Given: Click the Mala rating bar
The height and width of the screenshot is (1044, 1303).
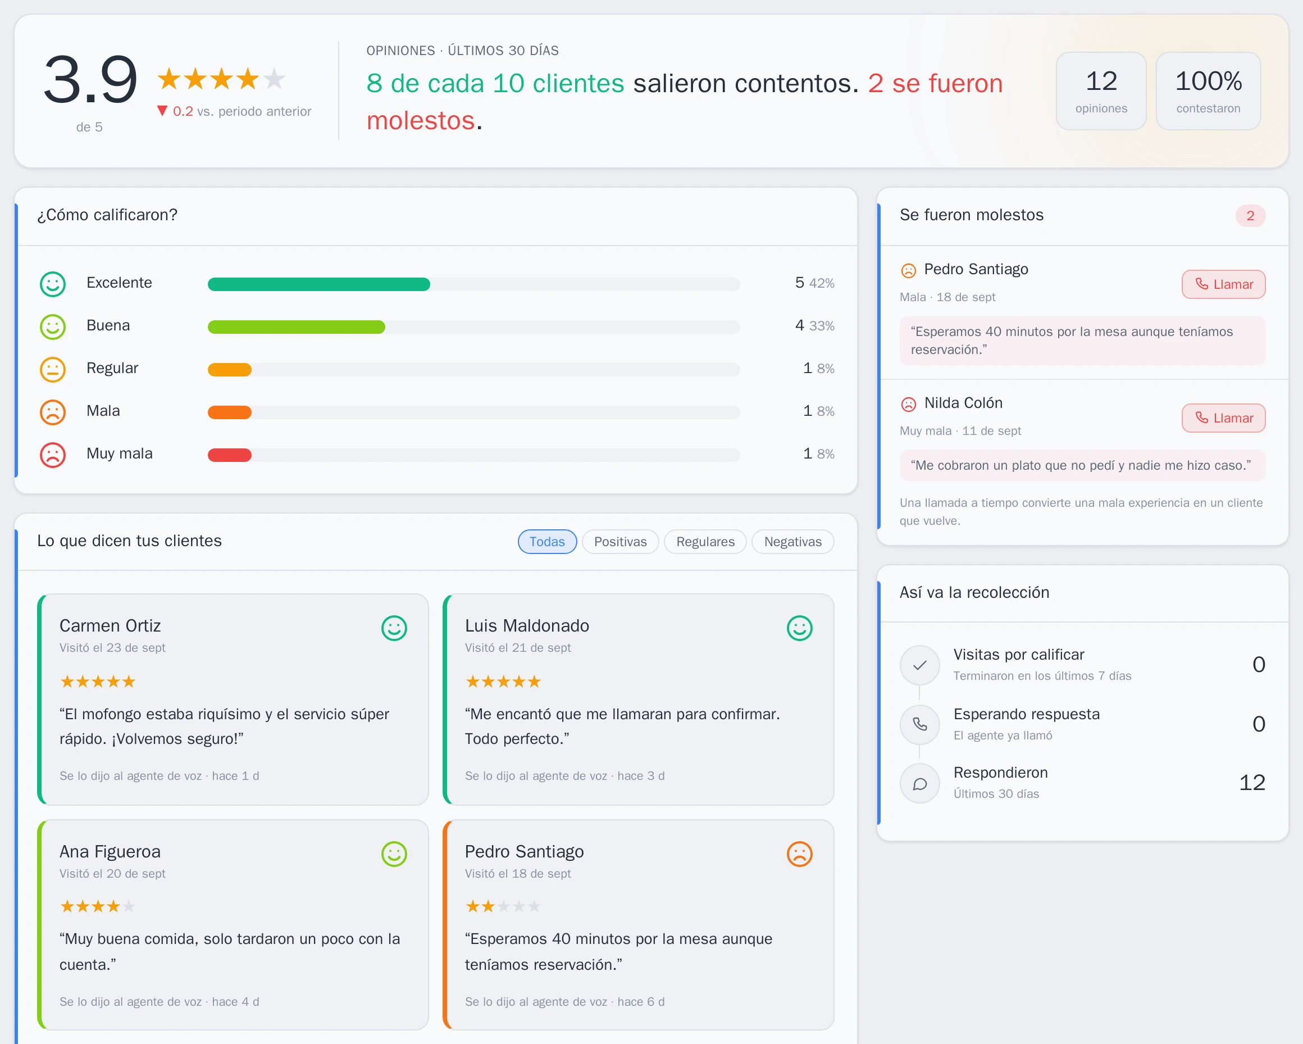Looking at the screenshot, I should pos(474,412).
